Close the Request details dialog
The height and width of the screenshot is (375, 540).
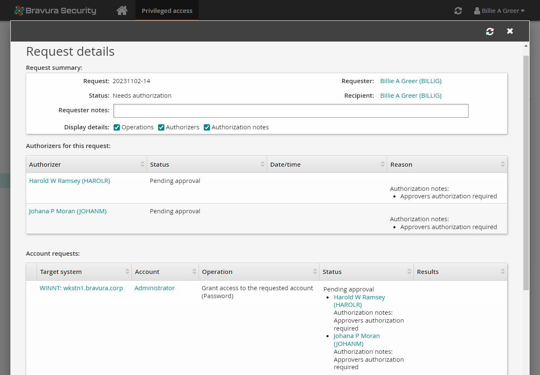coord(510,31)
